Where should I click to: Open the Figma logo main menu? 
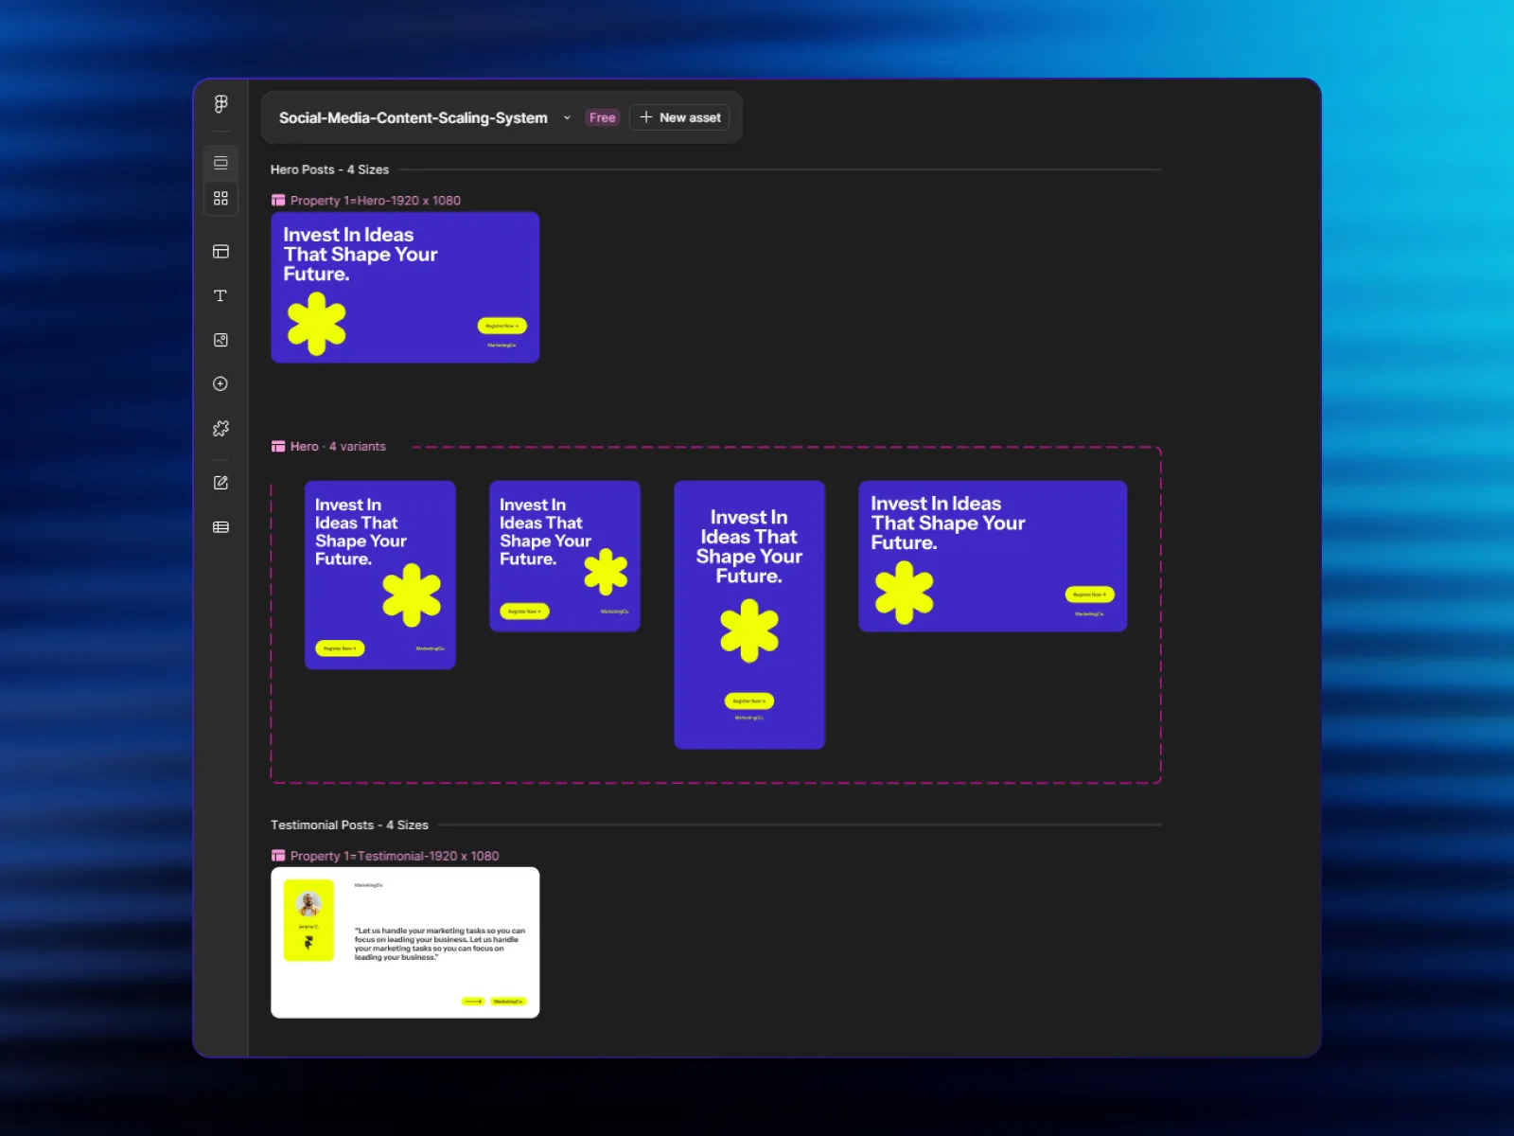220,103
